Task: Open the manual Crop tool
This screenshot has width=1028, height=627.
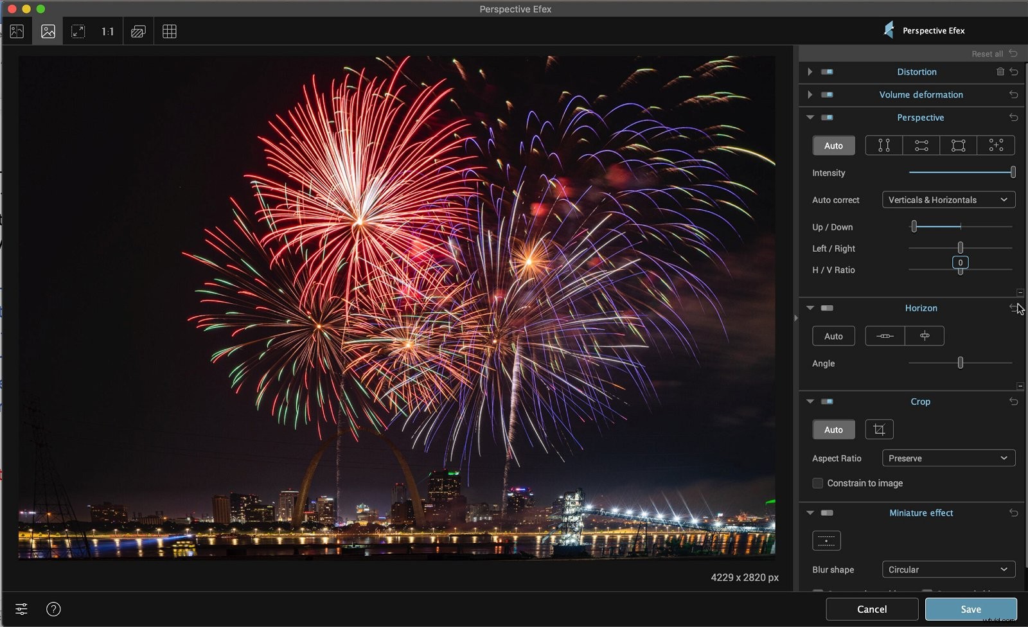Action: [878, 429]
